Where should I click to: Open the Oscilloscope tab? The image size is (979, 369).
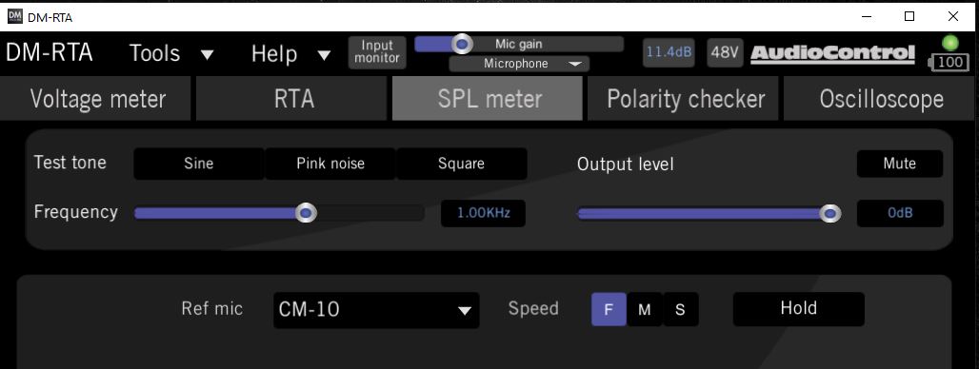click(x=881, y=99)
